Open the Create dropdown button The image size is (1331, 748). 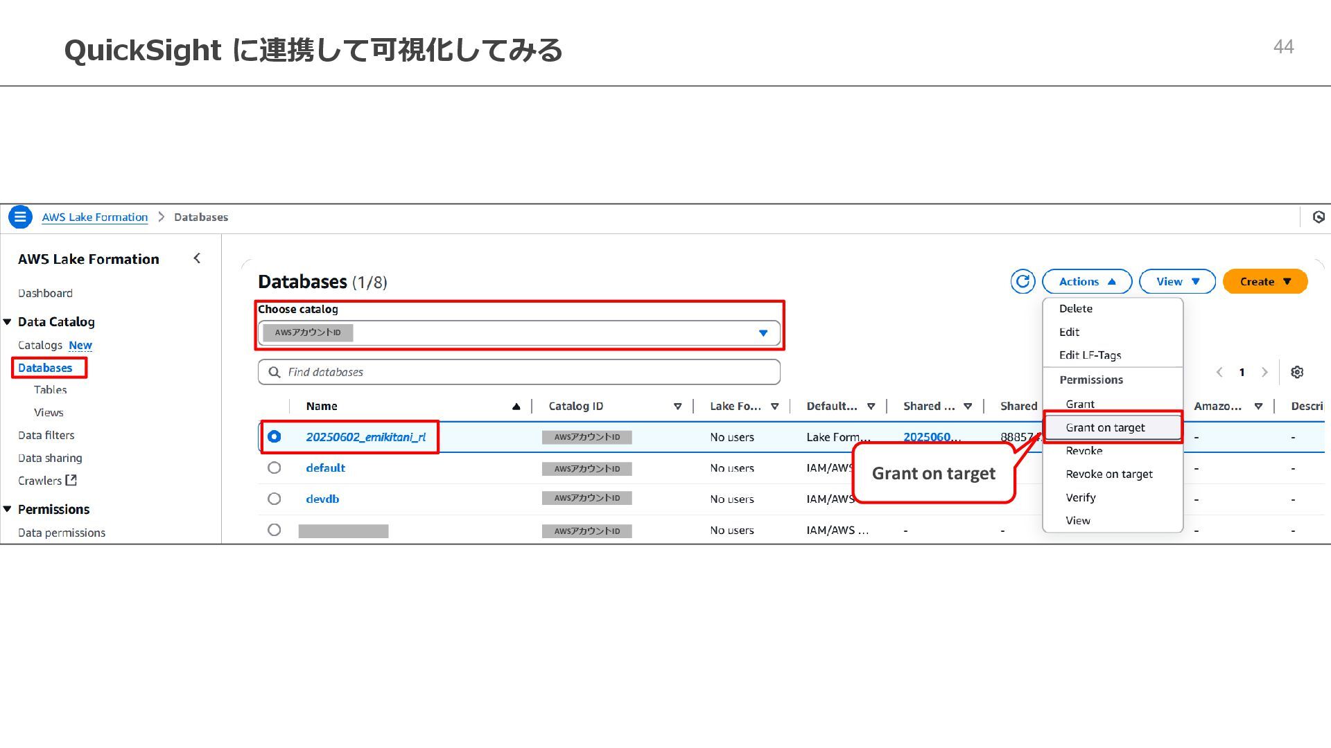tap(1265, 281)
